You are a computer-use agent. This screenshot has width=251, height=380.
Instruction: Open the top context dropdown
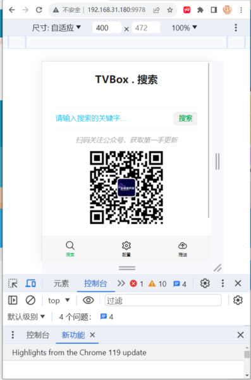click(59, 300)
